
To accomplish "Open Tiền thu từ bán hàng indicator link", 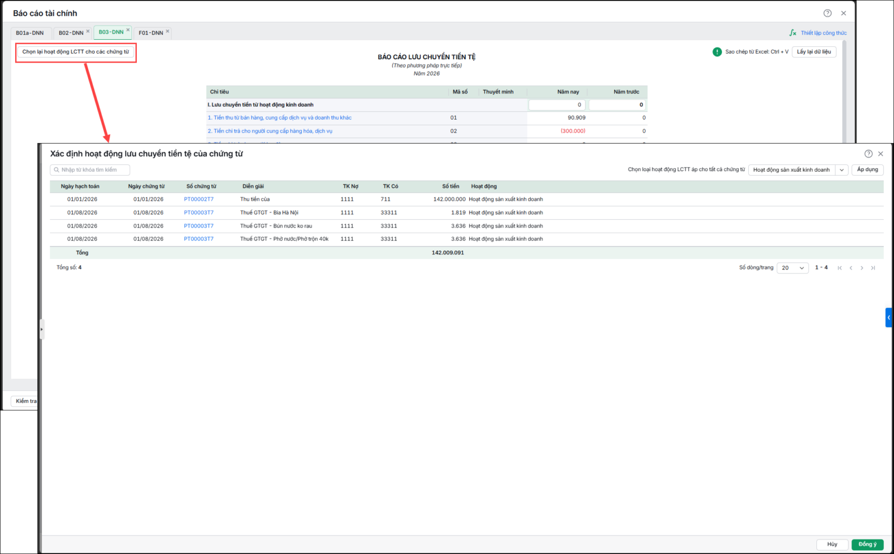I will click(x=280, y=118).
